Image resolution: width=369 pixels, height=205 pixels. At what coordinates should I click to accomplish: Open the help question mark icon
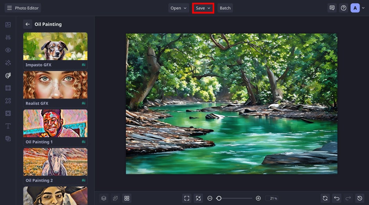344,8
